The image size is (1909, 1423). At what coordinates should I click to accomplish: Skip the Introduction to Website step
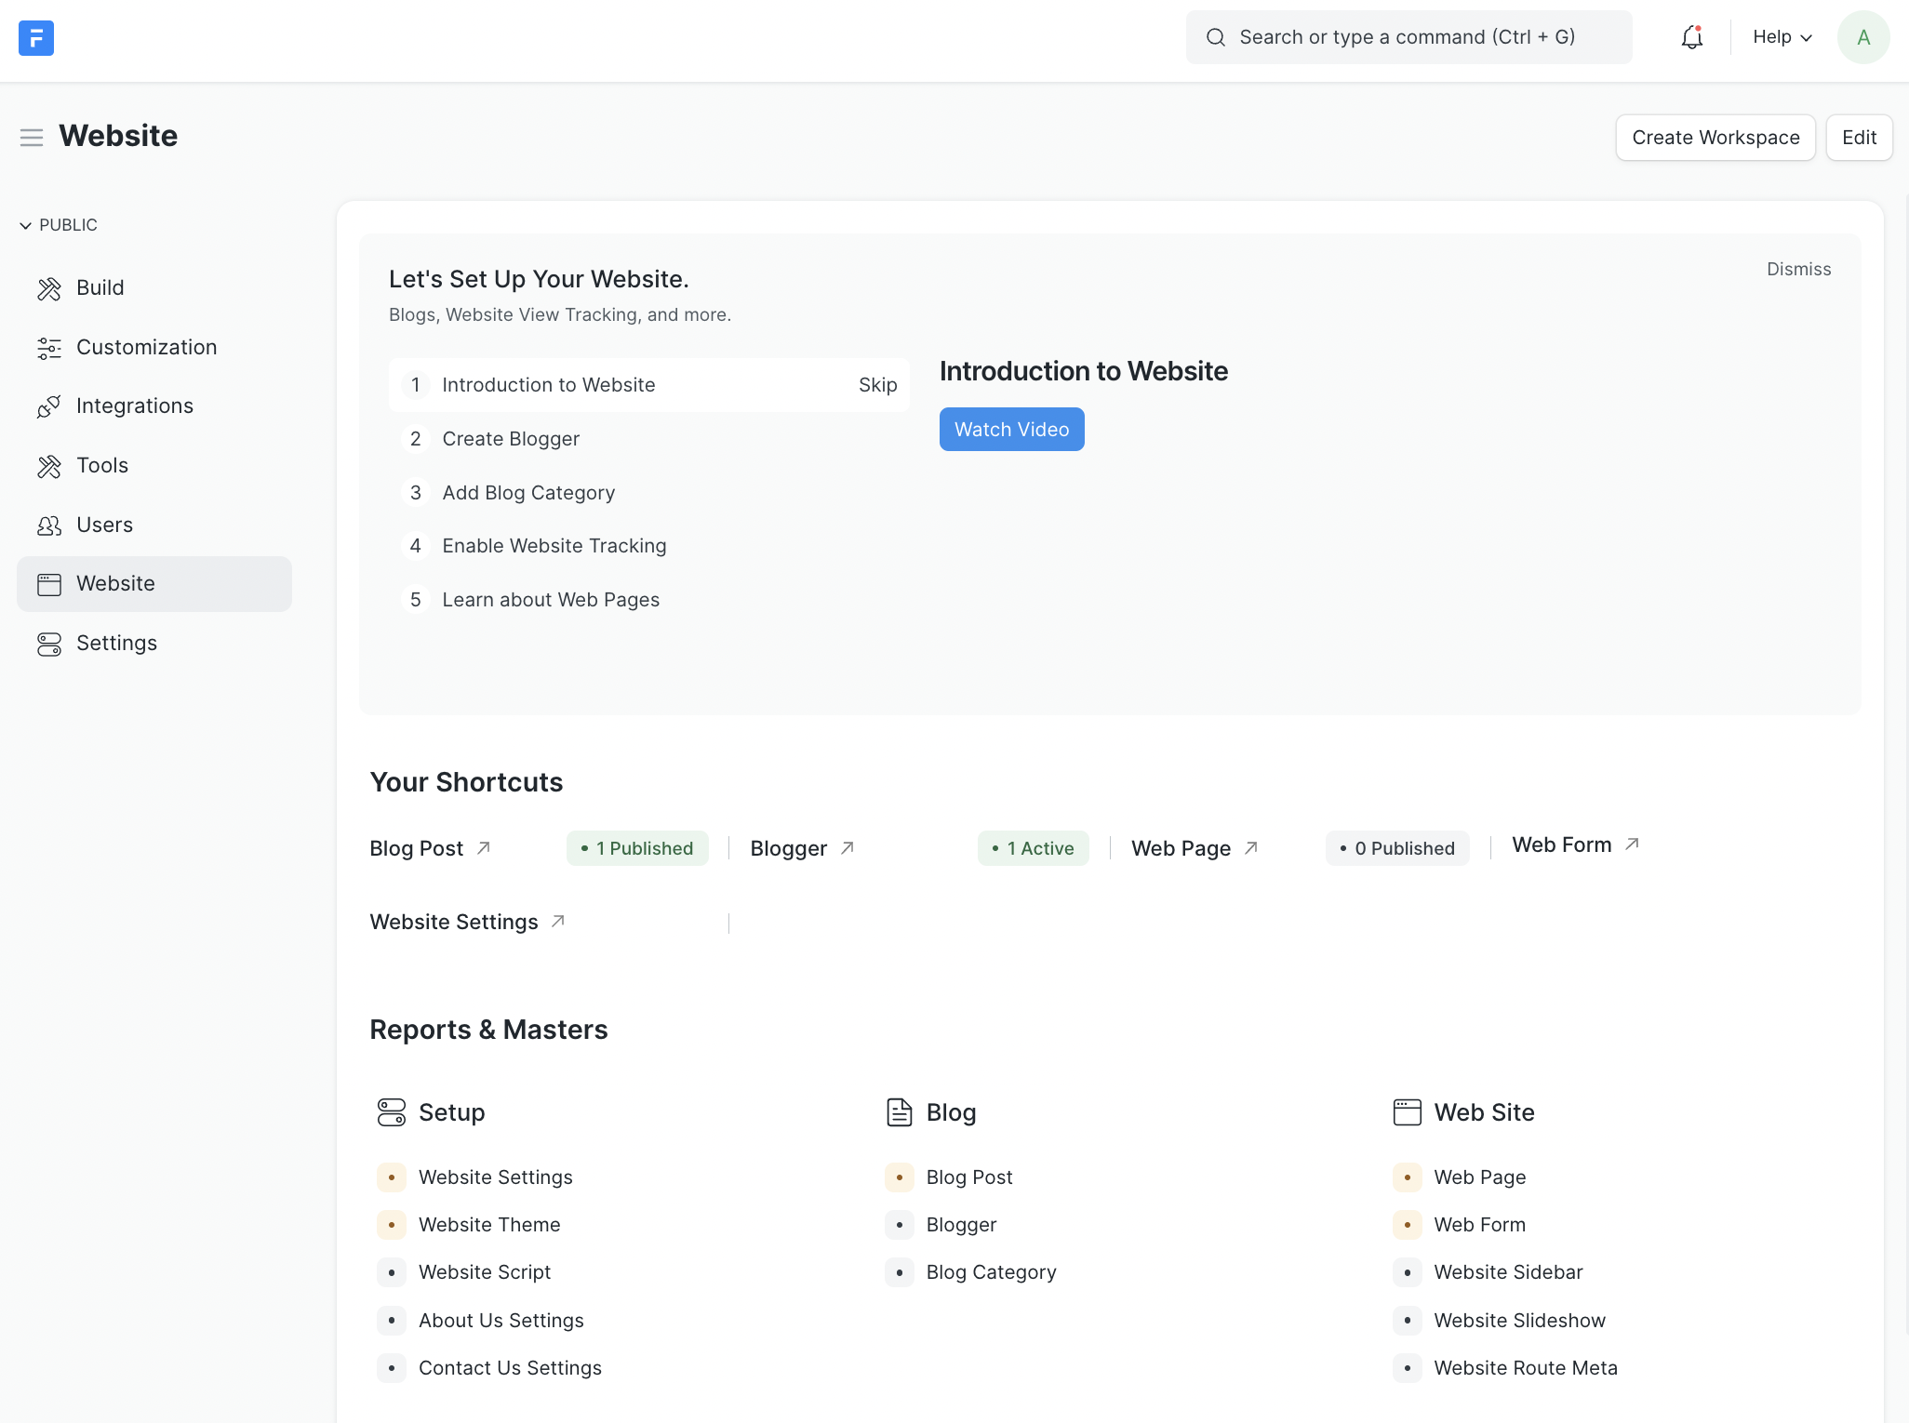877,385
